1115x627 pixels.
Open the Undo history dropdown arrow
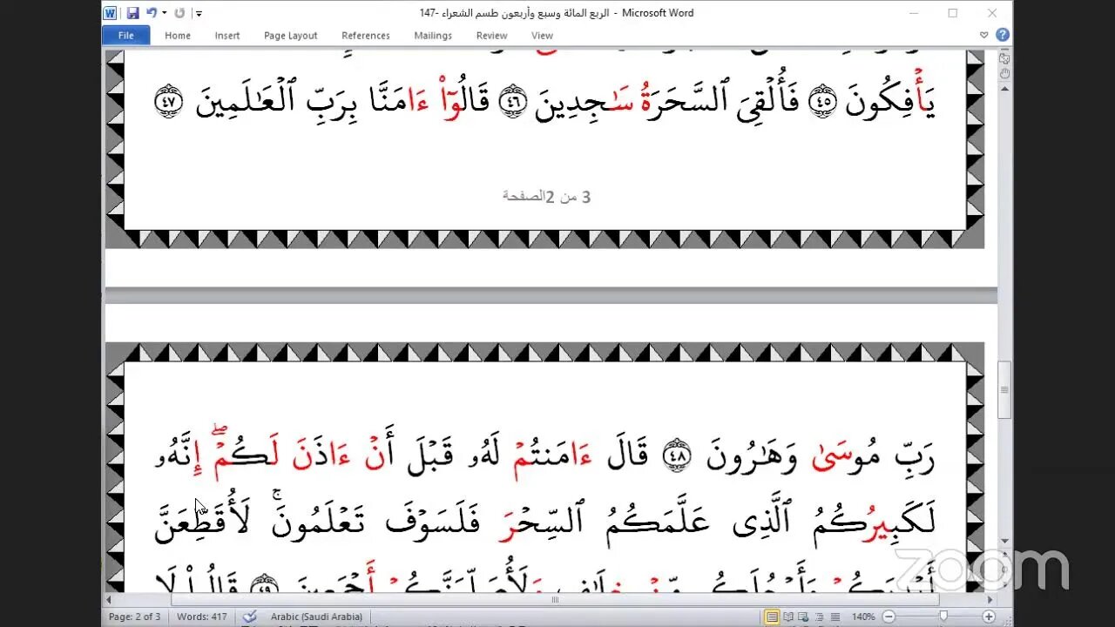163,14
